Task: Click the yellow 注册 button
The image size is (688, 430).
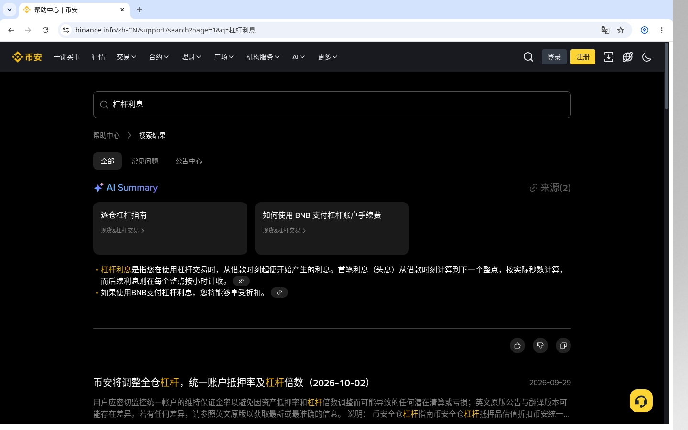Action: (583, 57)
